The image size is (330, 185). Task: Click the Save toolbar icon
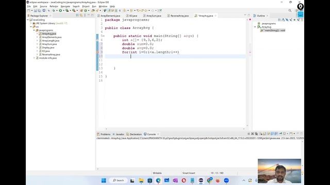point(36,10)
